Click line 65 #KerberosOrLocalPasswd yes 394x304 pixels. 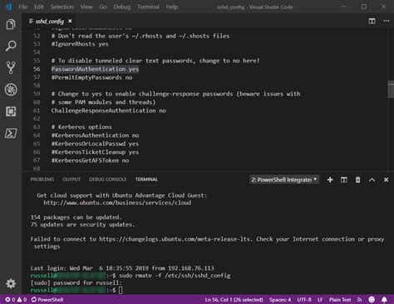click(95, 143)
